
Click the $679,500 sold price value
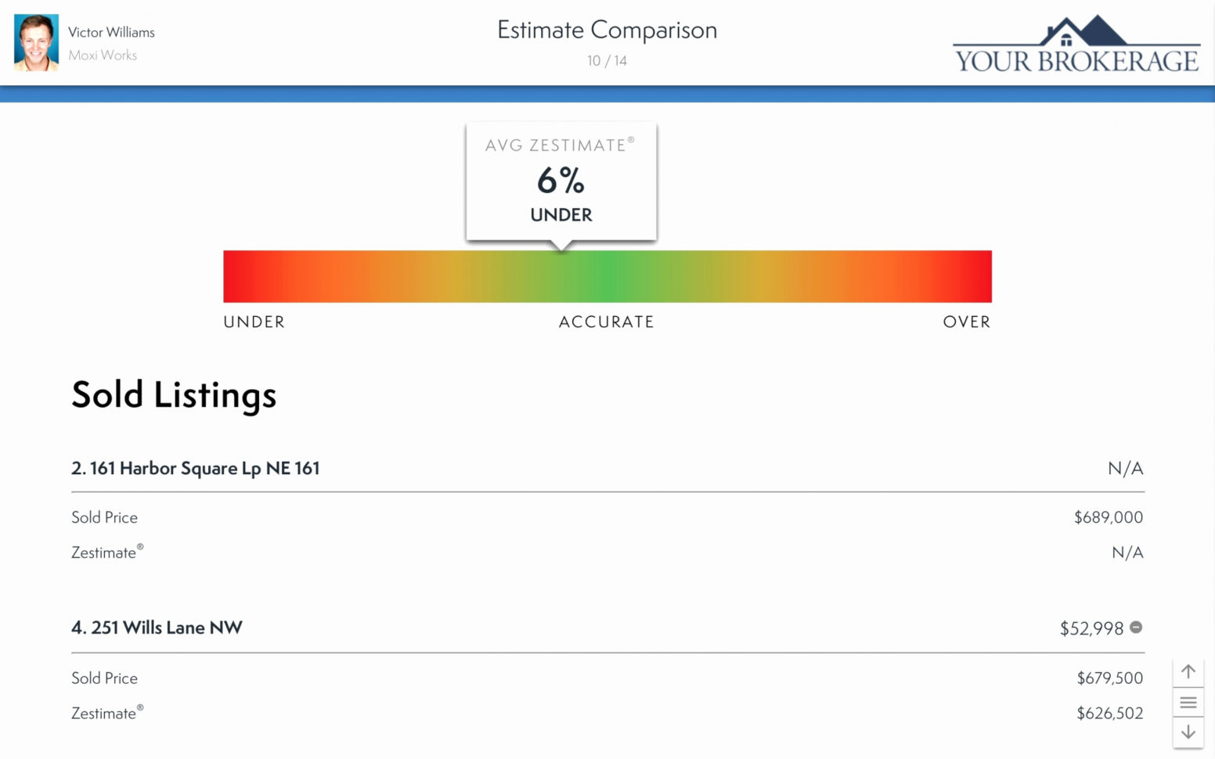point(1109,678)
